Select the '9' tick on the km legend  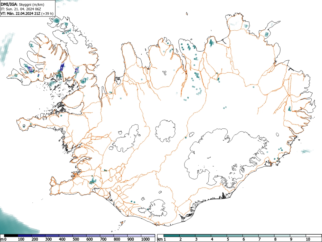[291, 239]
